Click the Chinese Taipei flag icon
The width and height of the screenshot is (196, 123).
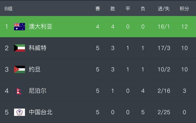[x=20, y=112]
